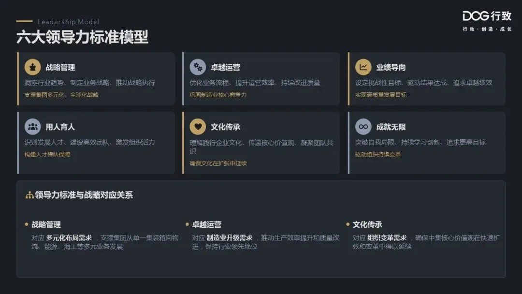This screenshot has height=294, width=522.
Task: Click the infinity icon for 成就无限
Action: 363,127
